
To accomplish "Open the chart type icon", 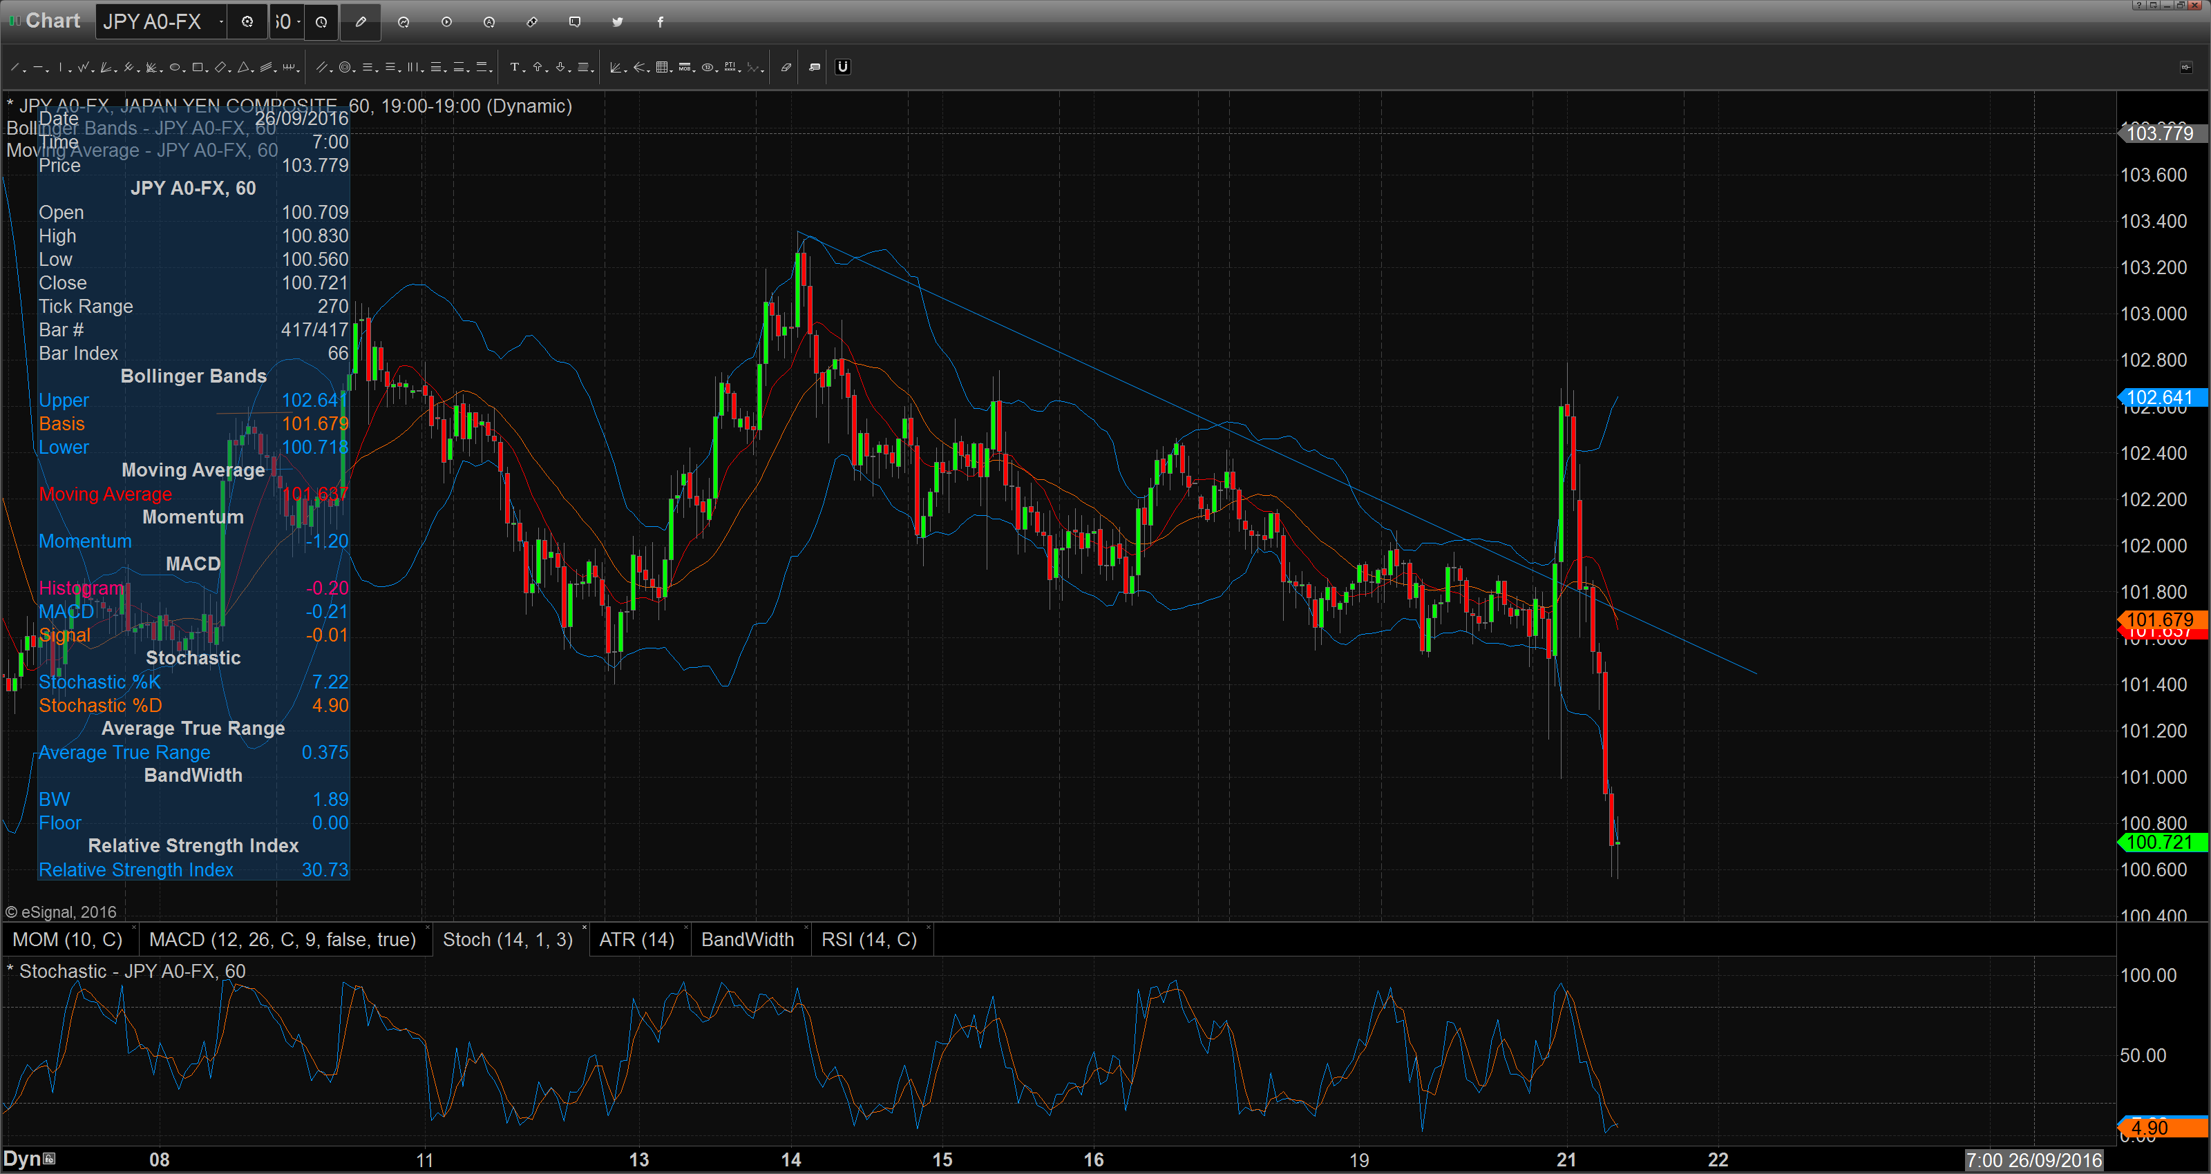I will (x=404, y=22).
